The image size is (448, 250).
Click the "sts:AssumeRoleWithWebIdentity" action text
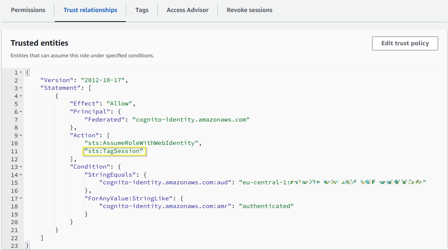[x=141, y=143]
